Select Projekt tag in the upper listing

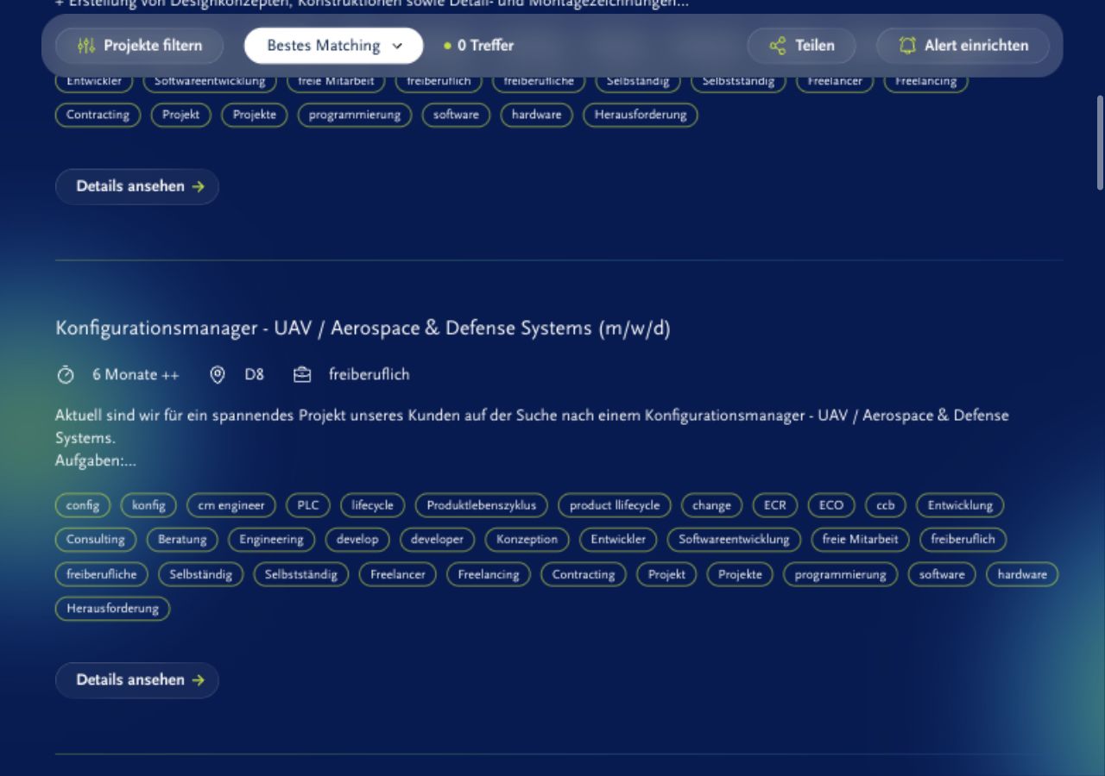coord(180,115)
